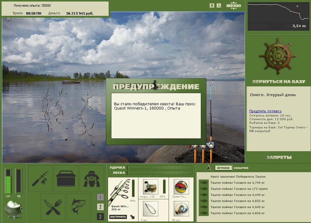Open the МЕНЮ gear menu
Image resolution: width=311 pixels, height=223 pixels.
(x=234, y=5)
